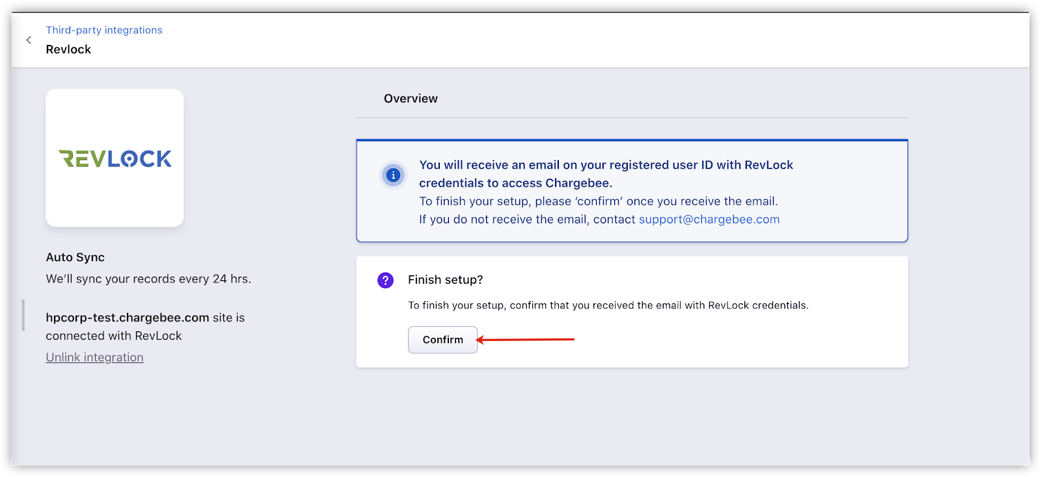Click the Revlock page title
Viewport: 1041px width, 477px height.
(68, 49)
